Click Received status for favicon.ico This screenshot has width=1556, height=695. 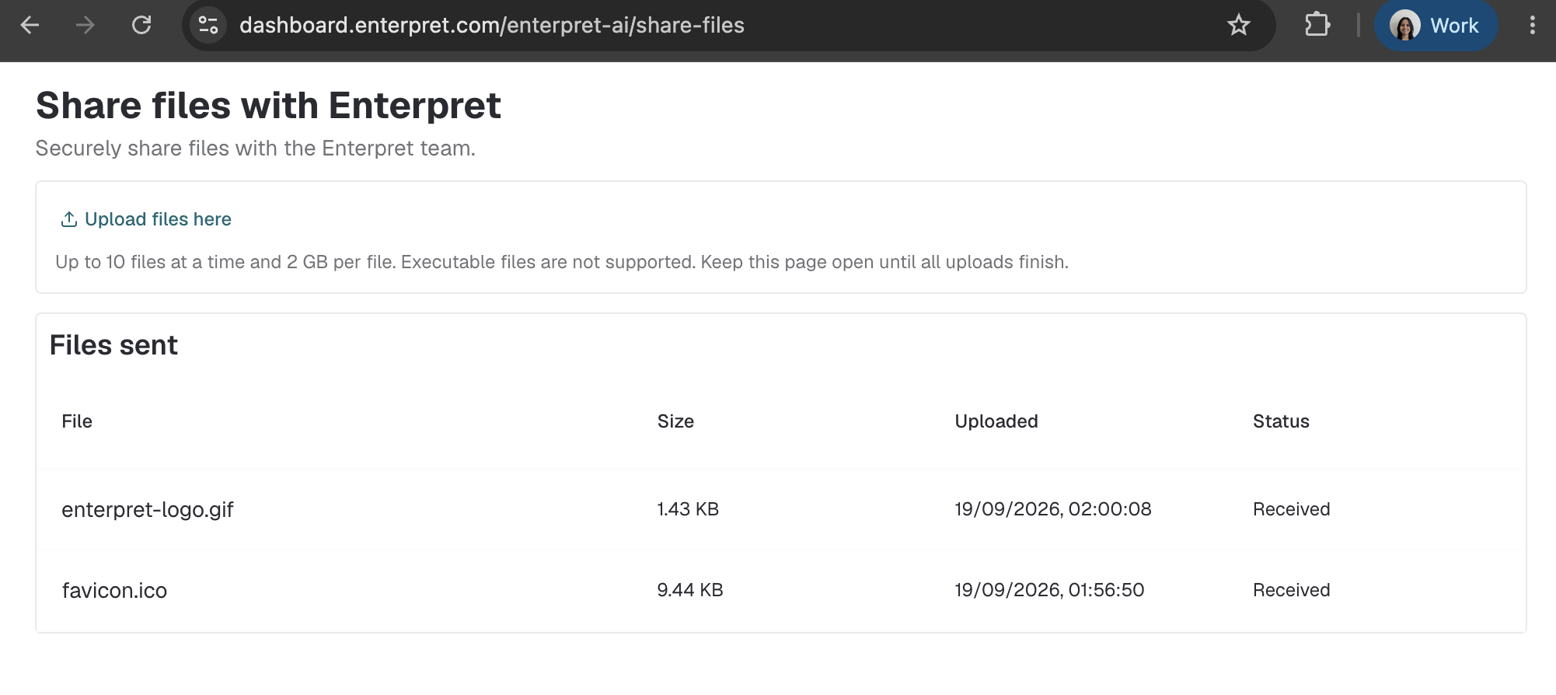1291,590
